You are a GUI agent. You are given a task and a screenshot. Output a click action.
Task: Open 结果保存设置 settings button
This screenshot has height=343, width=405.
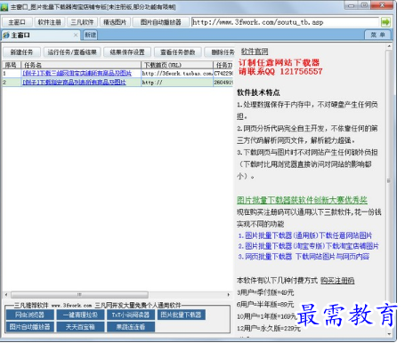127,52
